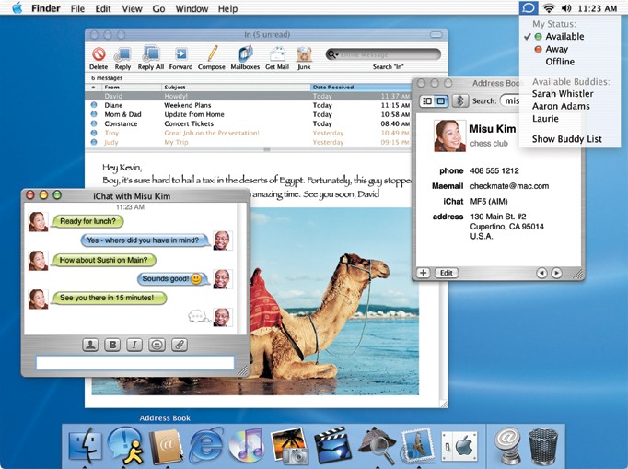
Task: Insert smiley via iChat emoticon button
Action: 157,346
